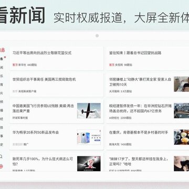
Task: Click the 大河报网 source label
Action: point(114,91)
